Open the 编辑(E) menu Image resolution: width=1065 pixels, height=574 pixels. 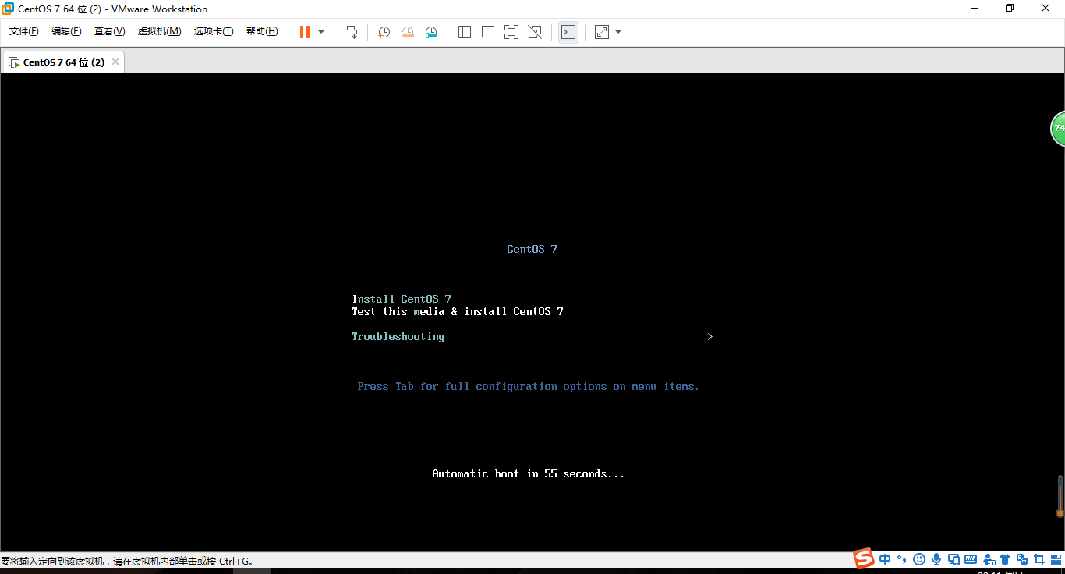(66, 31)
